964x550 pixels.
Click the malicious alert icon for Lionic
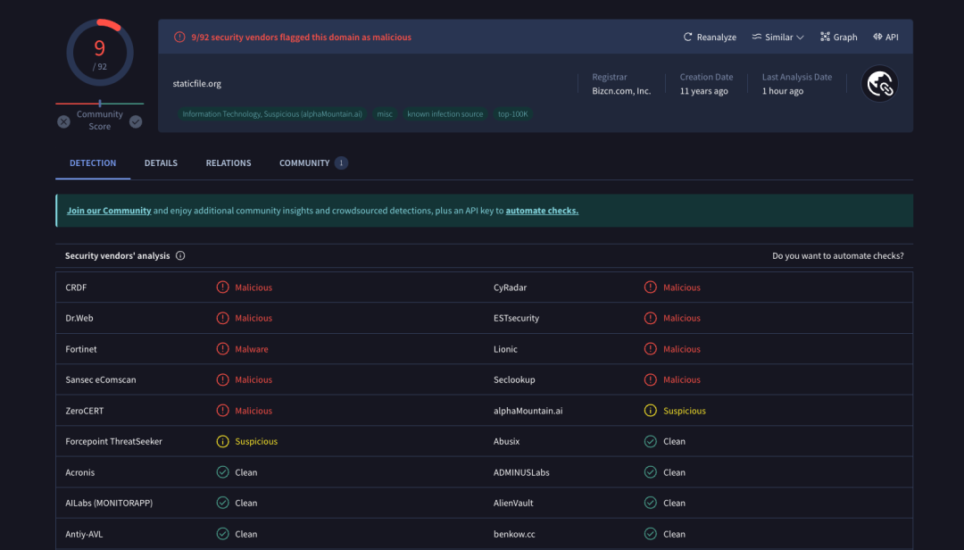pyautogui.click(x=651, y=349)
